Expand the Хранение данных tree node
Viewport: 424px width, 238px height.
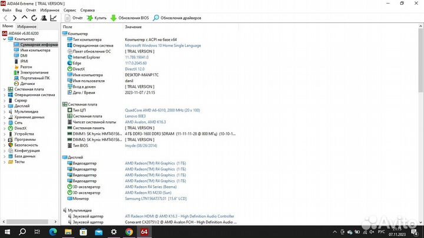tap(4, 117)
